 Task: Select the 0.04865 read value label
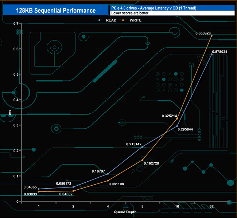pos(30,187)
